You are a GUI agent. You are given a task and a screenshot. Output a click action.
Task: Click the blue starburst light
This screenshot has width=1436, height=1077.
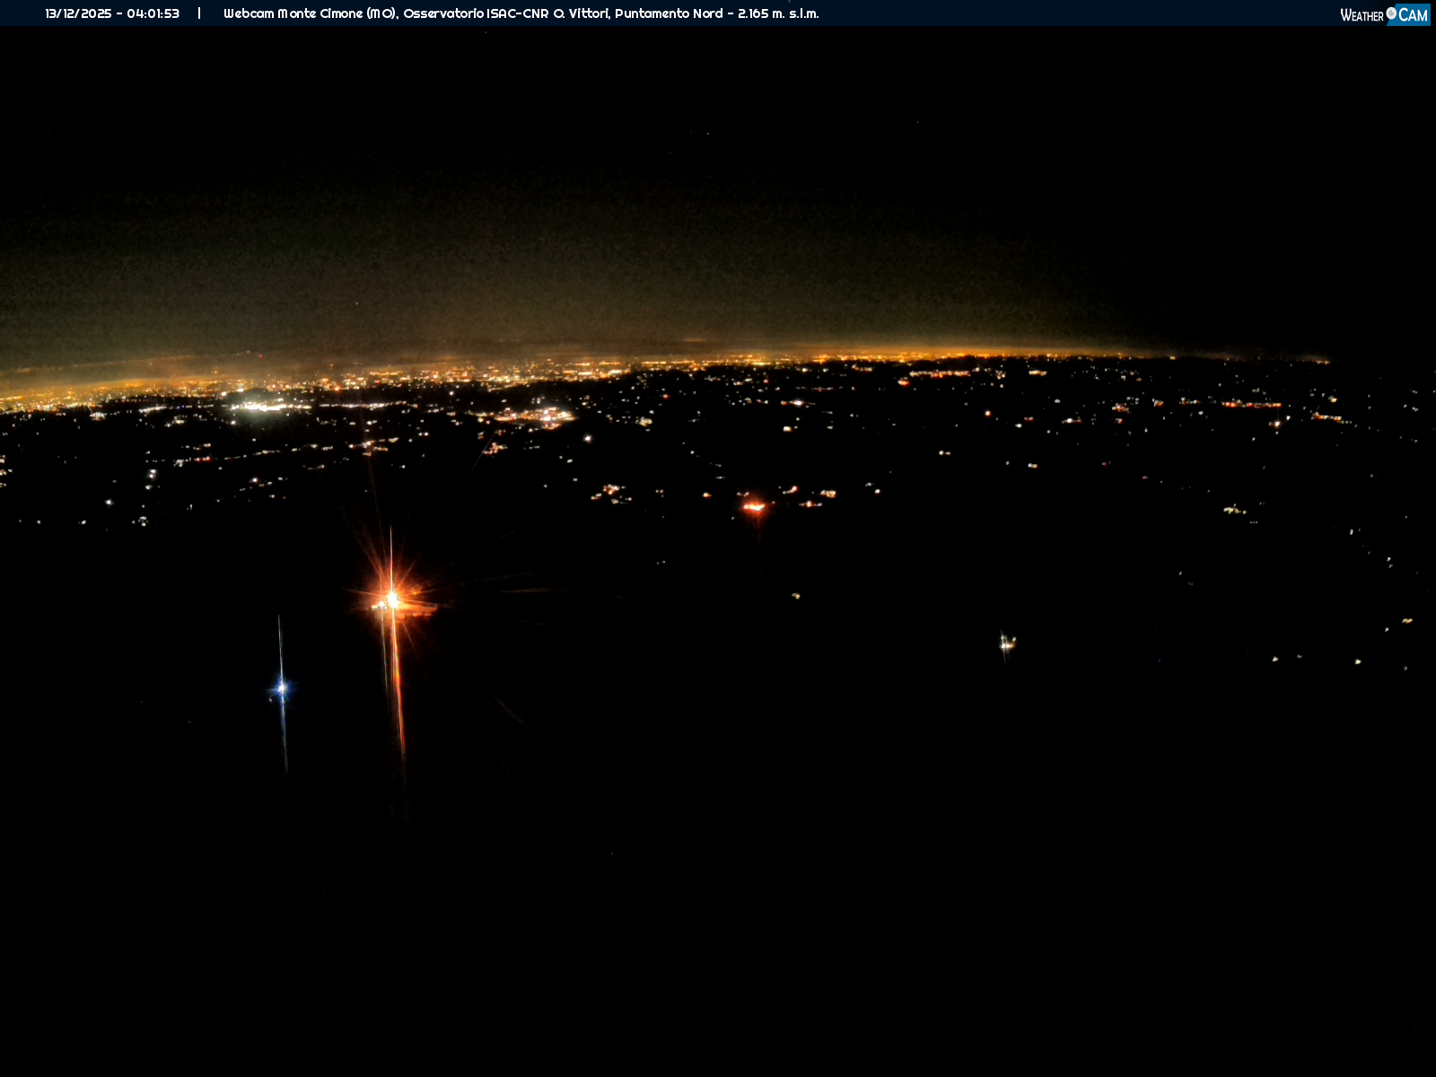point(282,688)
